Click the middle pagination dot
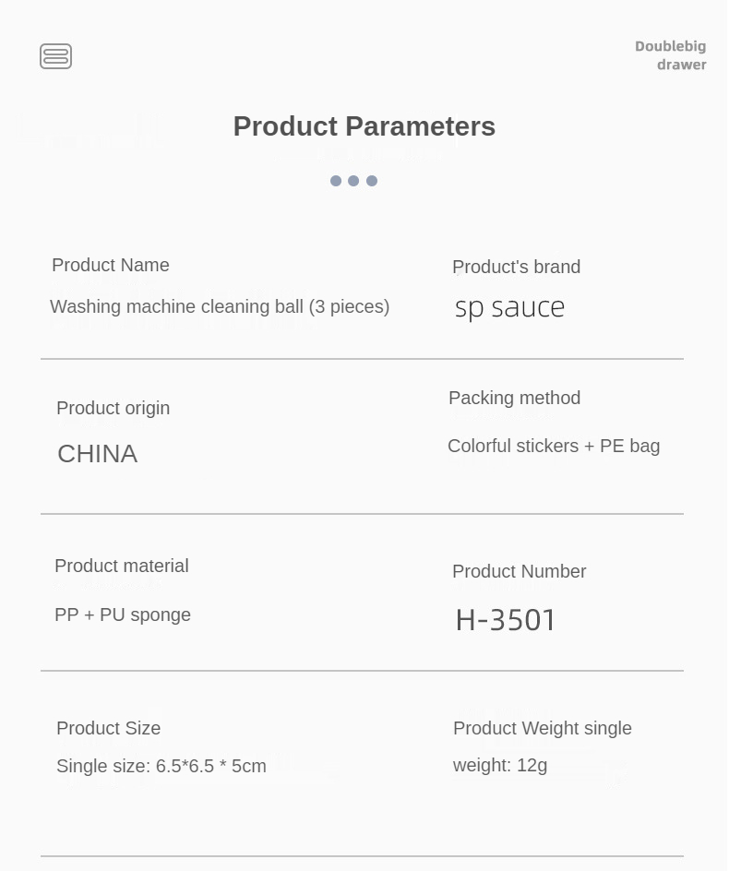729x871 pixels. tap(353, 181)
